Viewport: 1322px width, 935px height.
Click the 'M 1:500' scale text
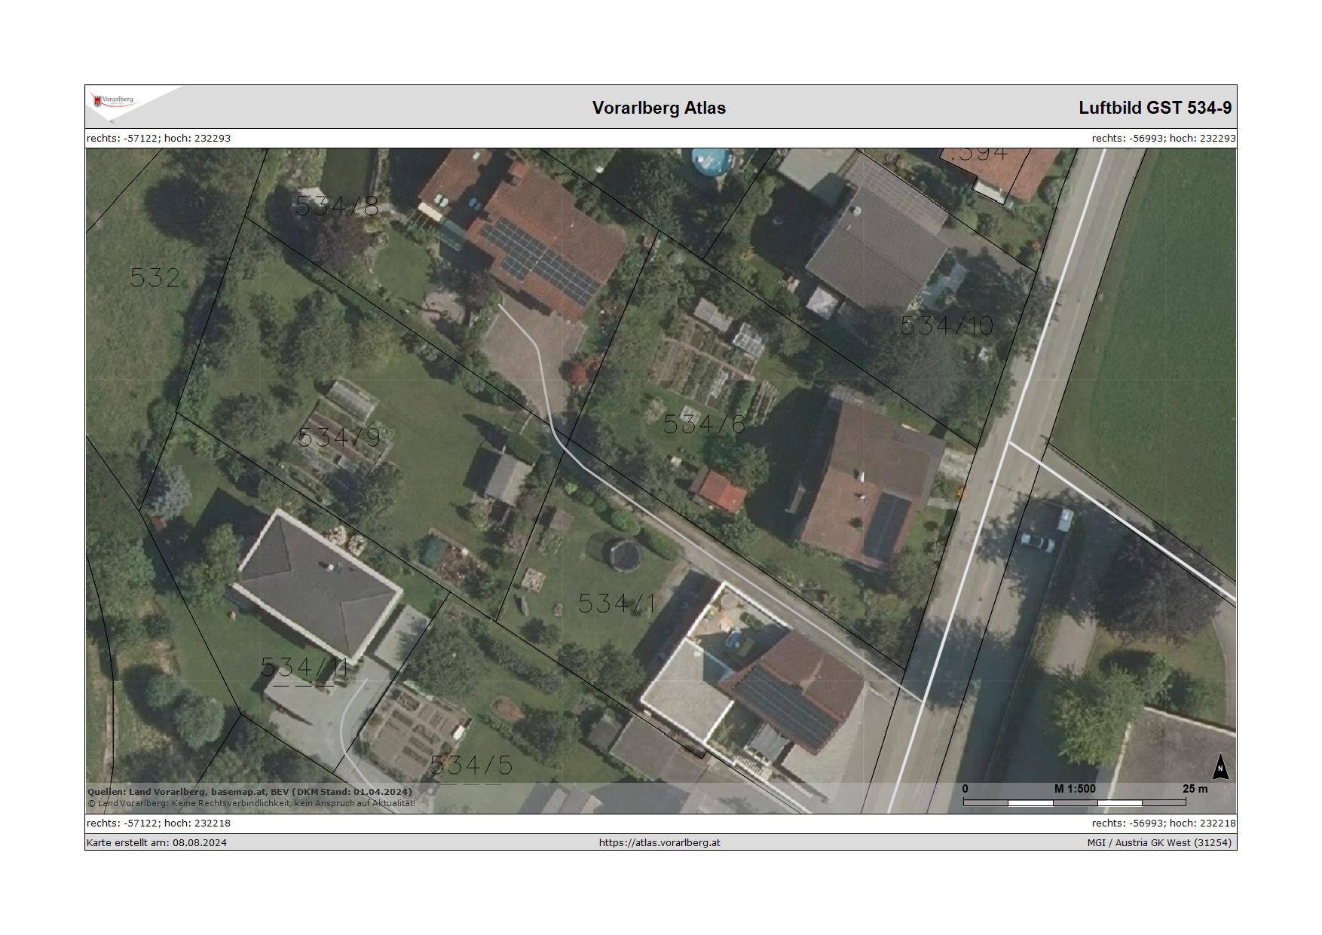coord(1075,789)
